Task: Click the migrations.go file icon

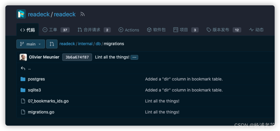Action: tap(23, 112)
